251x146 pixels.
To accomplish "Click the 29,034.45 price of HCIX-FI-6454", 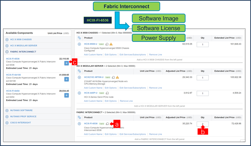I will [64, 91].
